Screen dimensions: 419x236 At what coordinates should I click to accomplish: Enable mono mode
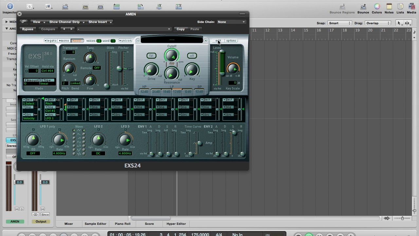pyautogui.click(x=64, y=41)
